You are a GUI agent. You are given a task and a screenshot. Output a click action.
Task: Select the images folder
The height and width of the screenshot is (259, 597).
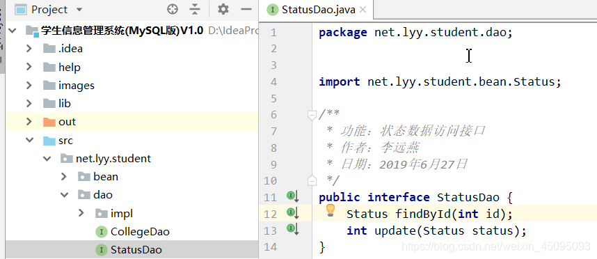(68, 86)
